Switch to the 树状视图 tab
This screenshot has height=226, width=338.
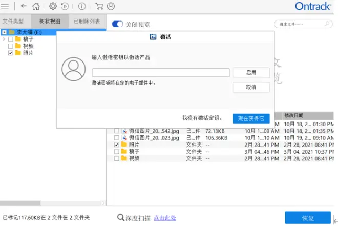click(50, 21)
